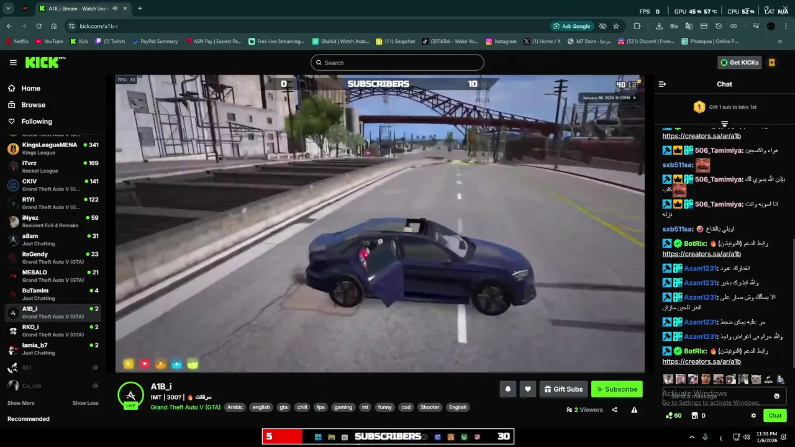Screen dimensions: 795x447
Task: Click the translate page icon
Action: pyautogui.click(x=689, y=26)
